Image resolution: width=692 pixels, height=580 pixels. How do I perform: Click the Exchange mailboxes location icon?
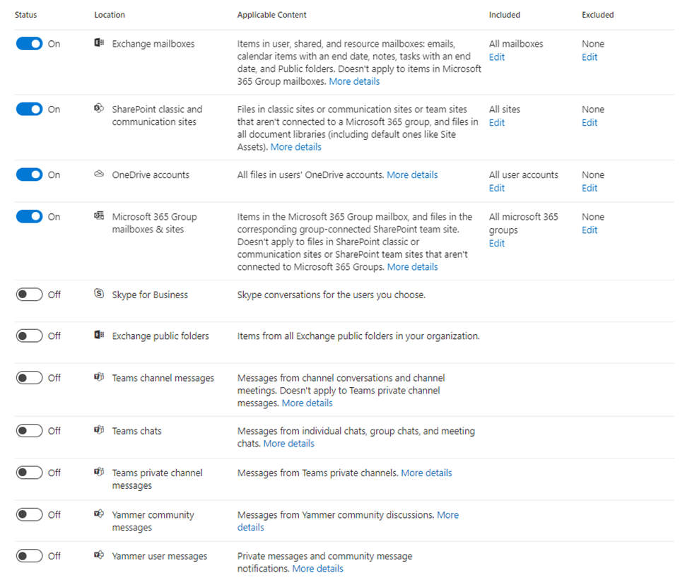pos(99,44)
